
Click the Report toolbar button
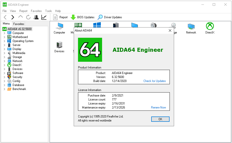[x=60, y=17]
